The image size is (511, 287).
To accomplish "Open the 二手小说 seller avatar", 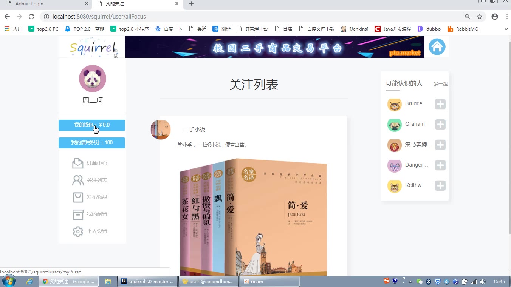I will coord(161,130).
